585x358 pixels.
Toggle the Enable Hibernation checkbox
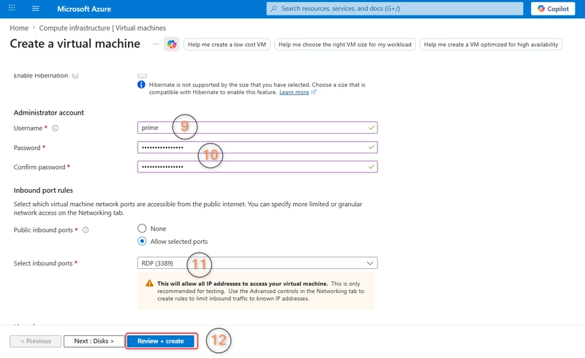[x=142, y=75]
